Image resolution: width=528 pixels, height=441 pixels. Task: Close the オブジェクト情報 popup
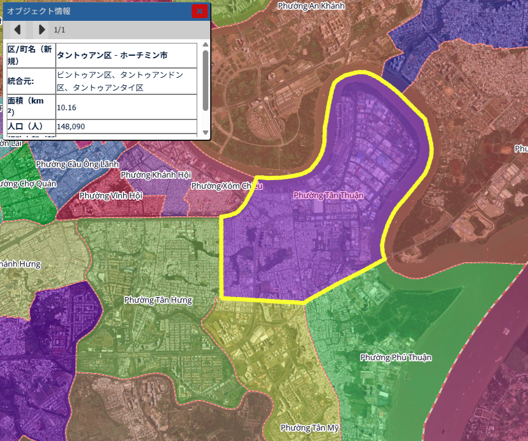click(x=200, y=11)
